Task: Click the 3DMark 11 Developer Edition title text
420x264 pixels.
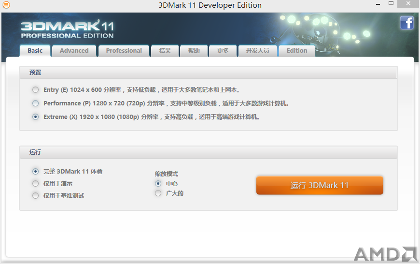Action: pos(210,5)
